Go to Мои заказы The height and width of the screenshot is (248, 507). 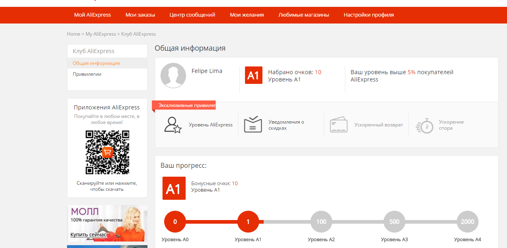(x=140, y=15)
